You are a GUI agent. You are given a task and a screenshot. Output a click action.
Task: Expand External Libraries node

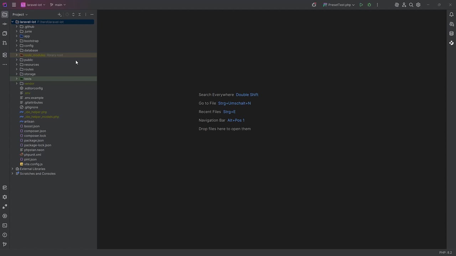(x=12, y=169)
